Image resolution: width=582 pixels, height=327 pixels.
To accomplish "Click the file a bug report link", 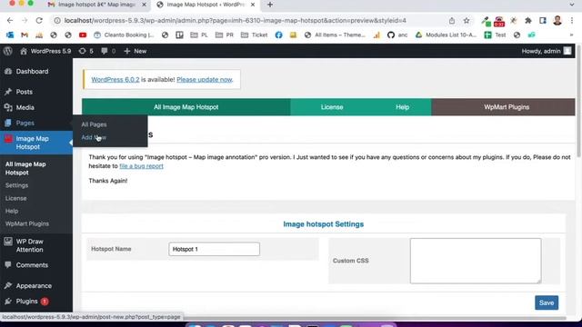I will point(141,166).
